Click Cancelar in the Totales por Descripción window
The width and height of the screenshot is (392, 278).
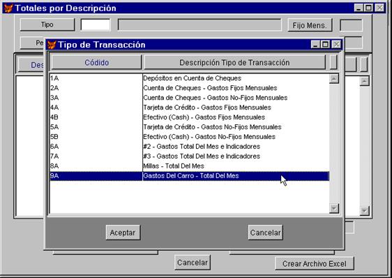click(193, 263)
